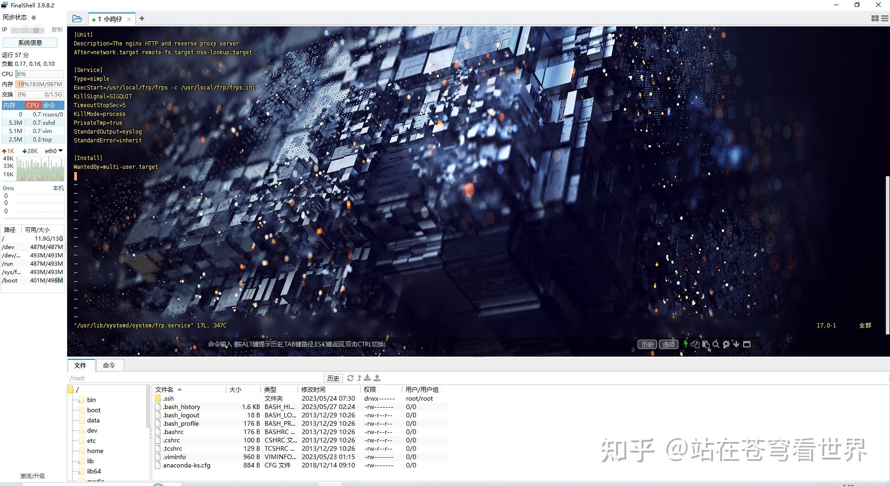The width and height of the screenshot is (890, 486).
Task: Select the dev folder in tree
Action: 88,430
